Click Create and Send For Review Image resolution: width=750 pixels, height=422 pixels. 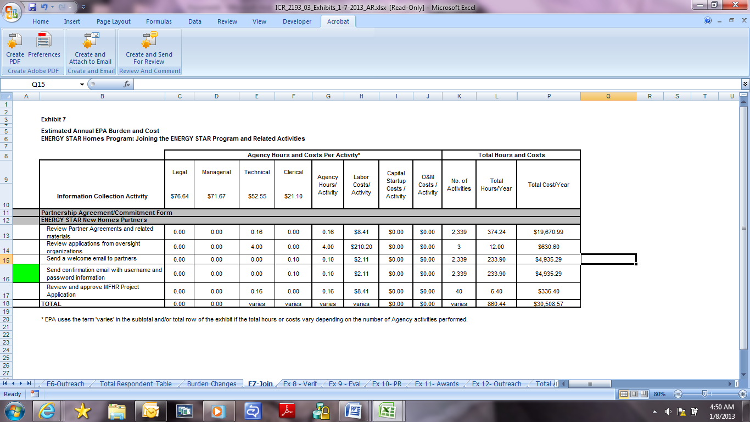pos(149,48)
